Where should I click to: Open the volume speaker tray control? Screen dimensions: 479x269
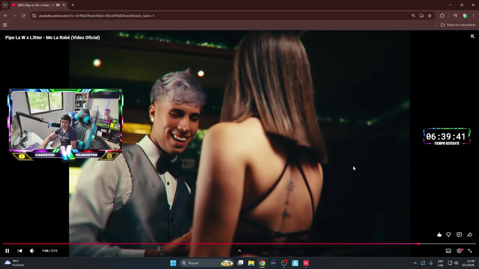(x=456, y=263)
